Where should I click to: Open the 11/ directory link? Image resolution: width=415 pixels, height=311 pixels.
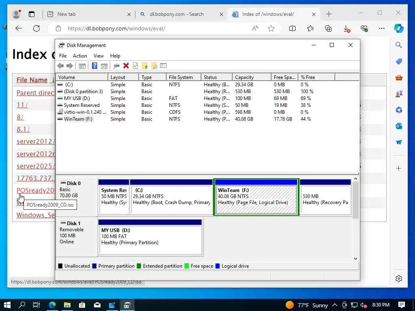tap(22, 105)
